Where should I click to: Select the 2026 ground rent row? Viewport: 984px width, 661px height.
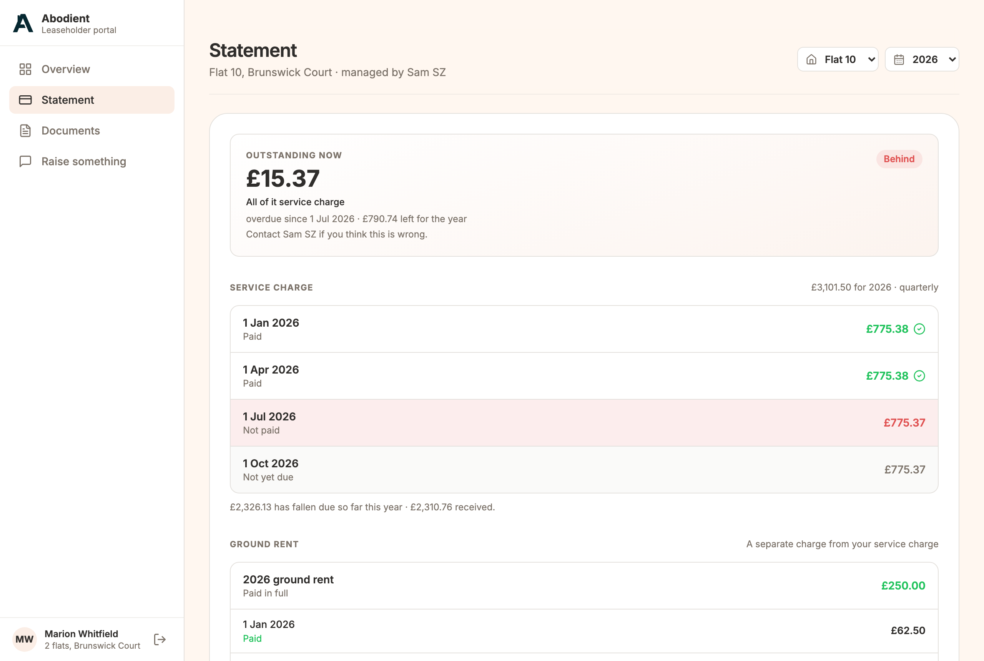click(584, 586)
